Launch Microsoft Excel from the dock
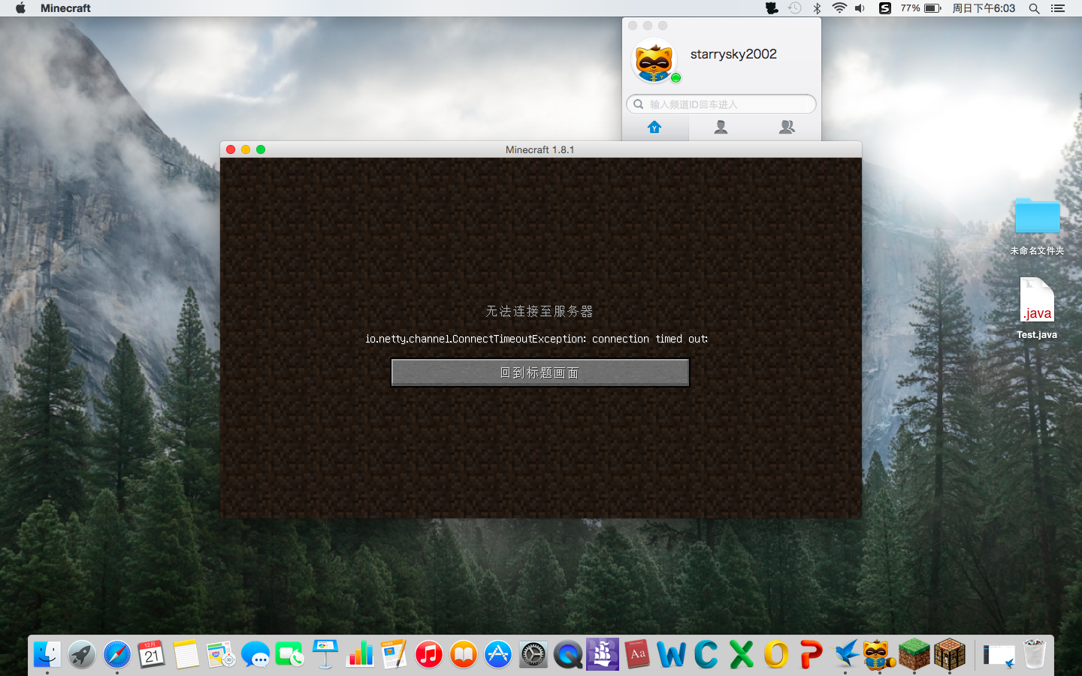 pyautogui.click(x=742, y=654)
